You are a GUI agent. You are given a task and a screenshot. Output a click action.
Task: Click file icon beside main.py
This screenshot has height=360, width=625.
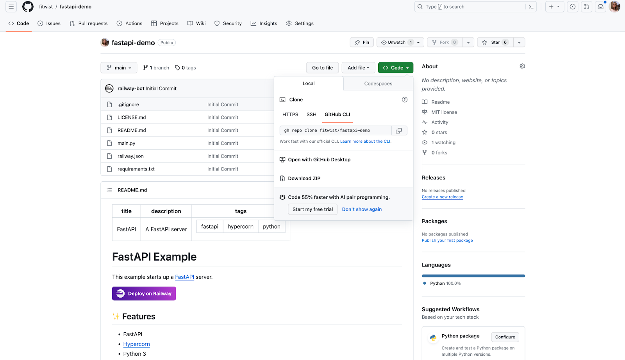pyautogui.click(x=110, y=143)
